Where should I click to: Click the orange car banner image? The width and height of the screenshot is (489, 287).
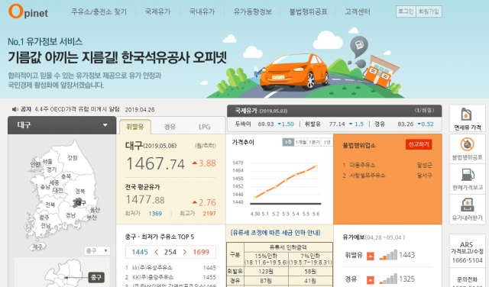(x=293, y=73)
